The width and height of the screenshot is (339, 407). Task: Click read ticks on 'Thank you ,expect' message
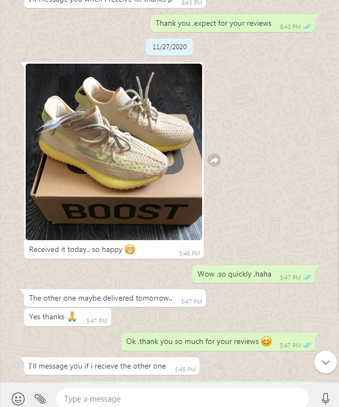click(x=307, y=27)
